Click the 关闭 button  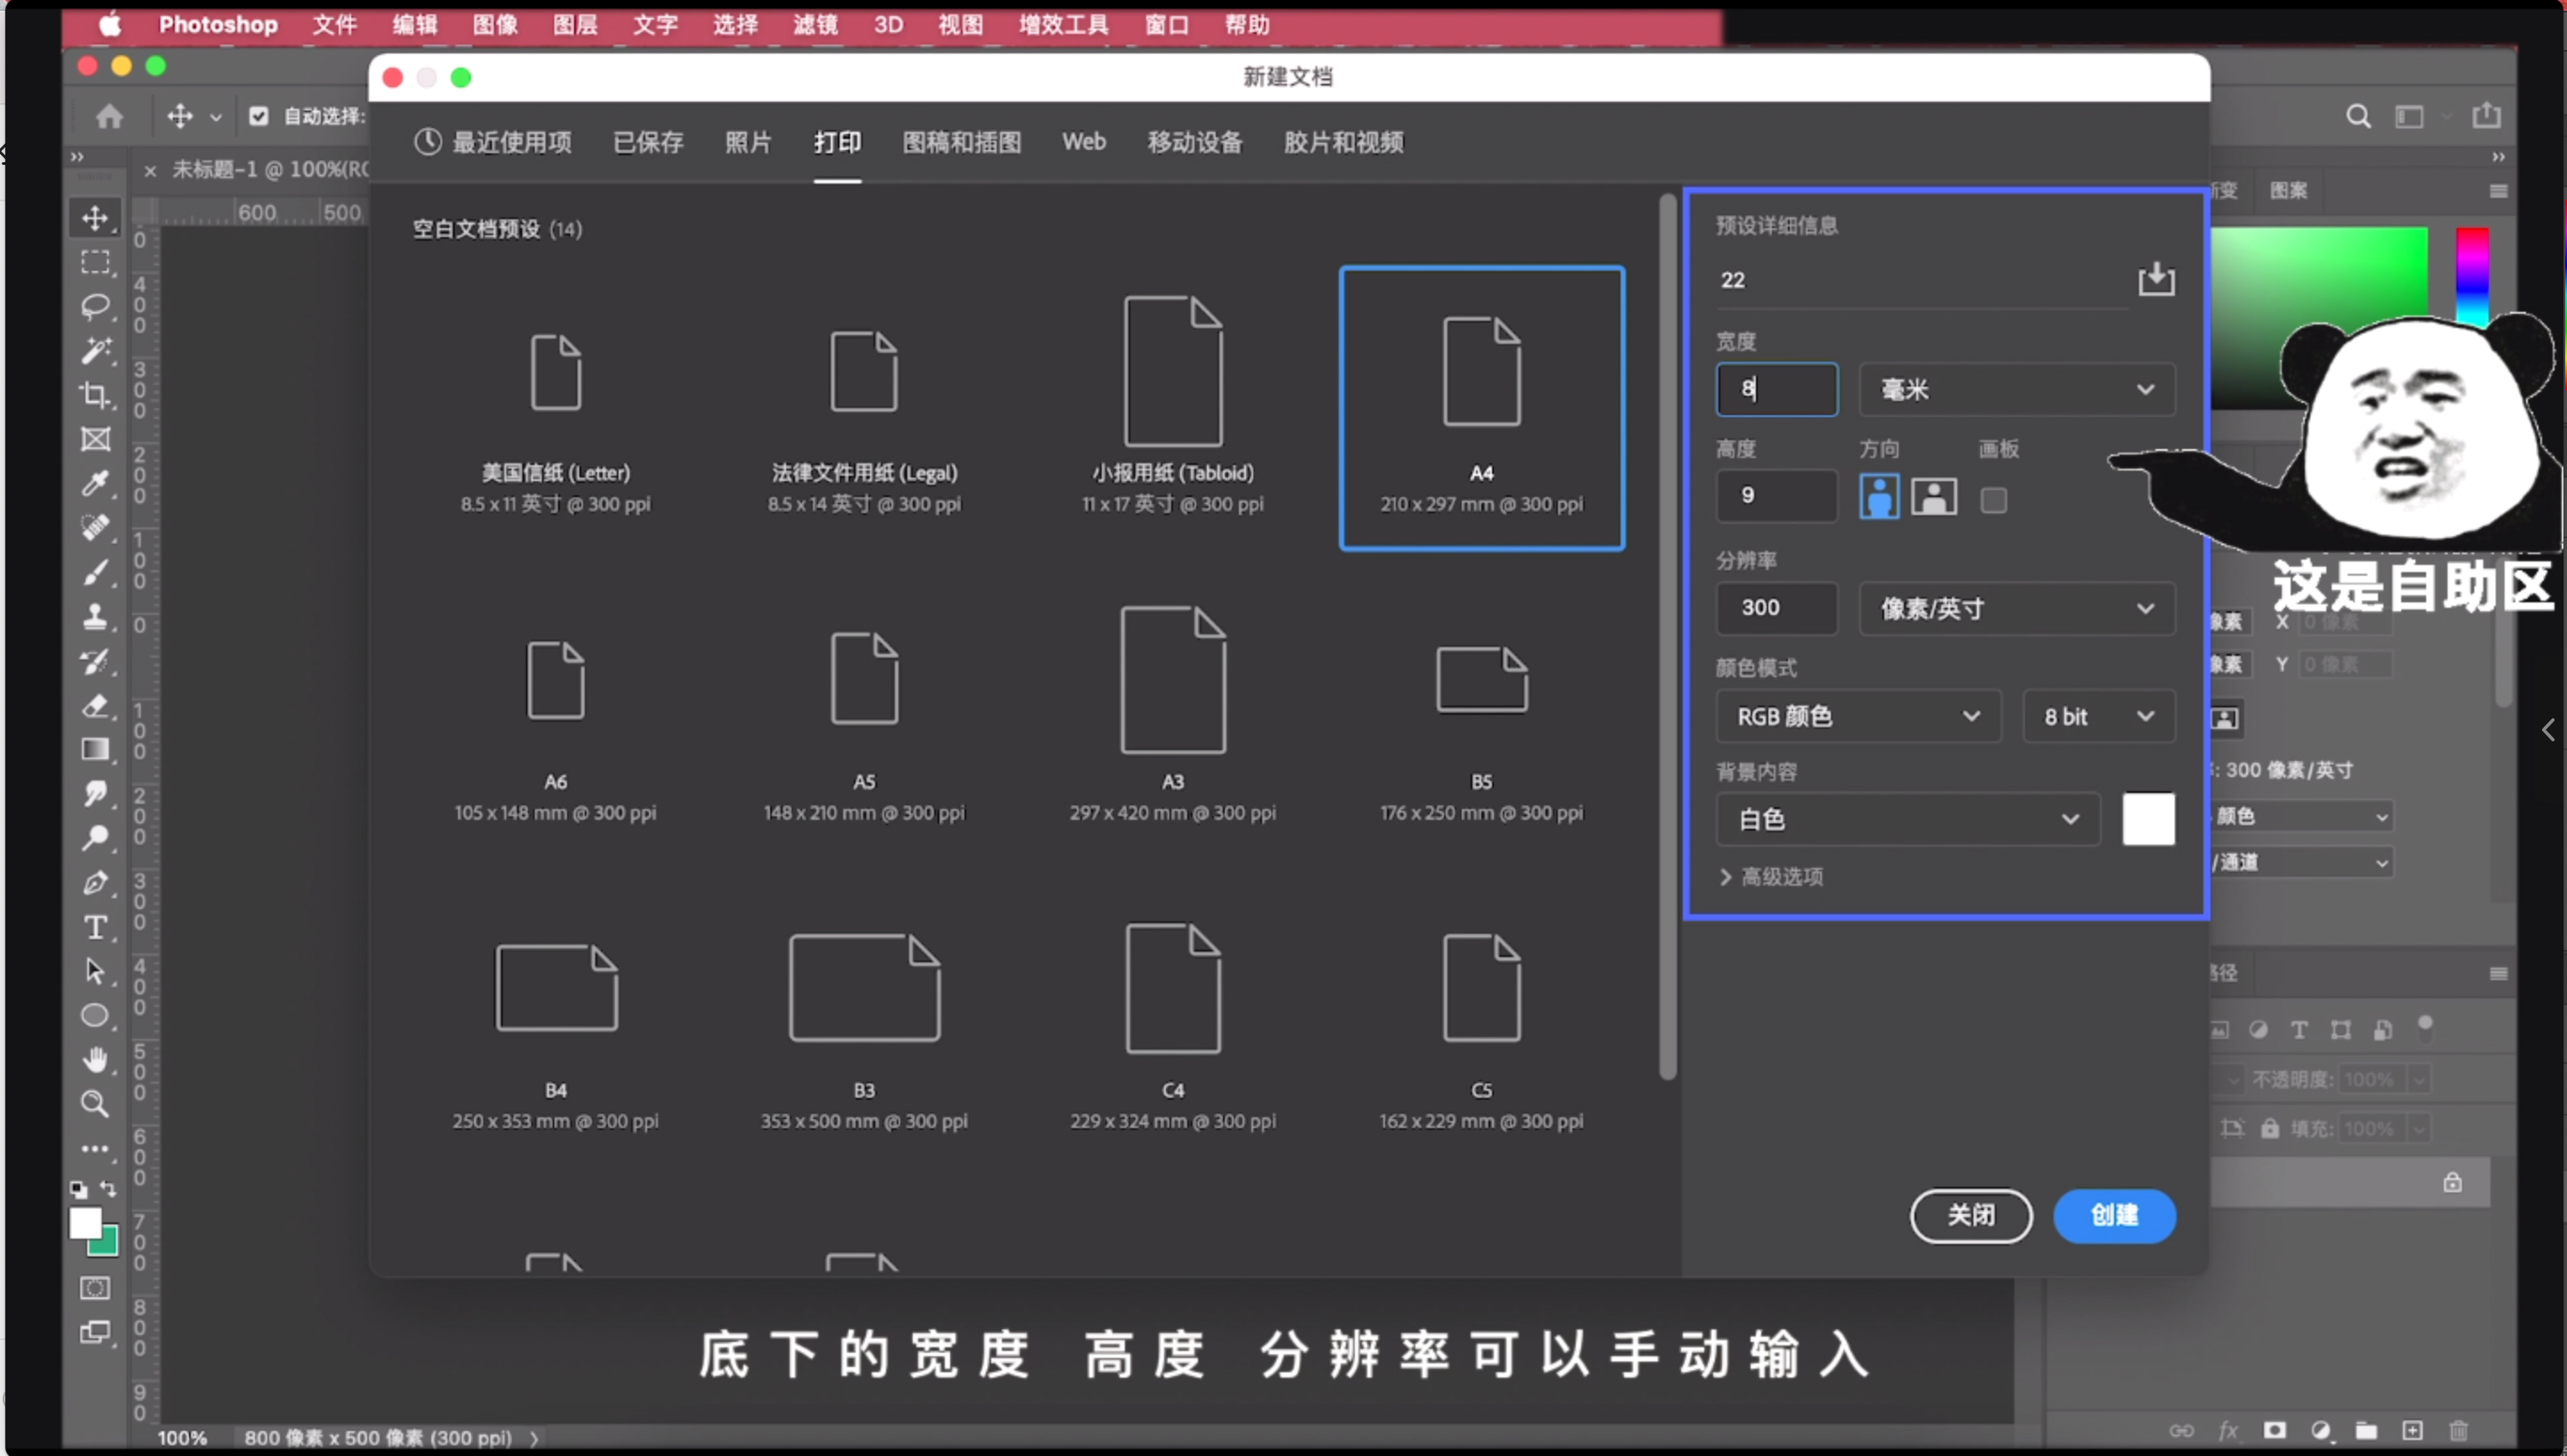[x=1968, y=1216]
